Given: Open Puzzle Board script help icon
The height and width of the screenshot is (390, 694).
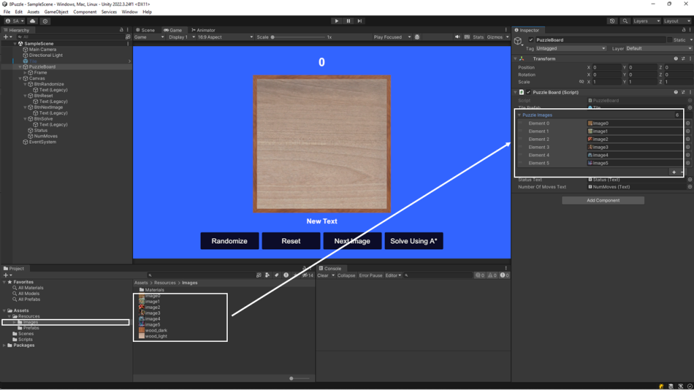Looking at the screenshot, I should click(x=676, y=92).
